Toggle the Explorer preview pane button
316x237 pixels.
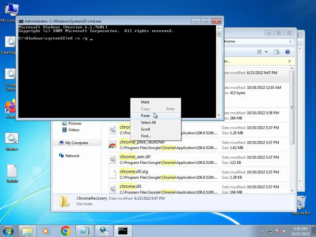tap(276, 52)
